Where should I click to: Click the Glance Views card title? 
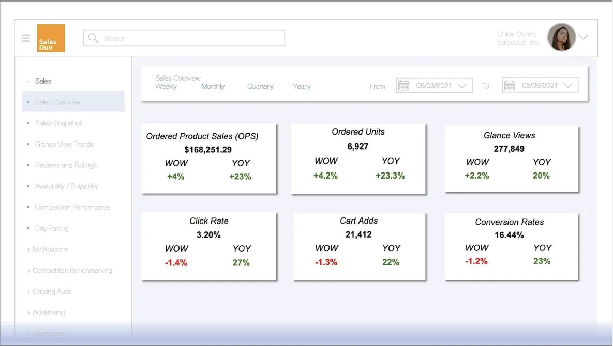pos(510,135)
